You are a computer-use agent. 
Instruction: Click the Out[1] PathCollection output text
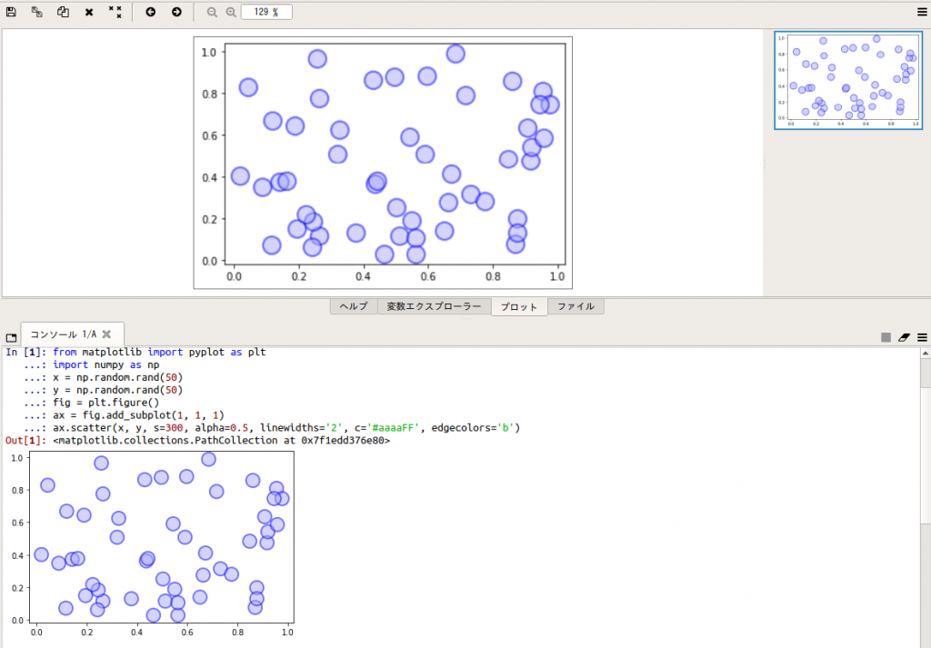(221, 440)
